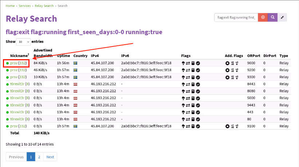Click the Exit flag icon in the first row
Viewport: 299px width, 167px height.
tap(183, 63)
